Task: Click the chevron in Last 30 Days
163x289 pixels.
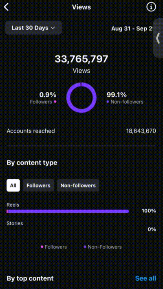Action: [x=53, y=28]
